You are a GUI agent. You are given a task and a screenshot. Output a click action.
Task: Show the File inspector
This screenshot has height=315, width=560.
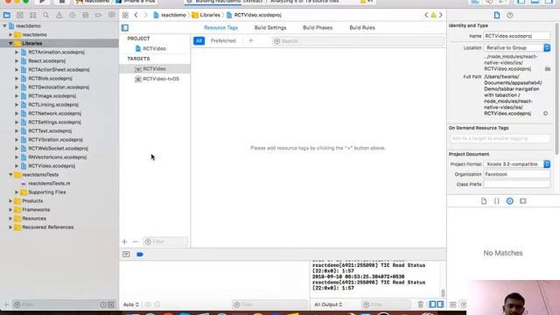pos(497,15)
